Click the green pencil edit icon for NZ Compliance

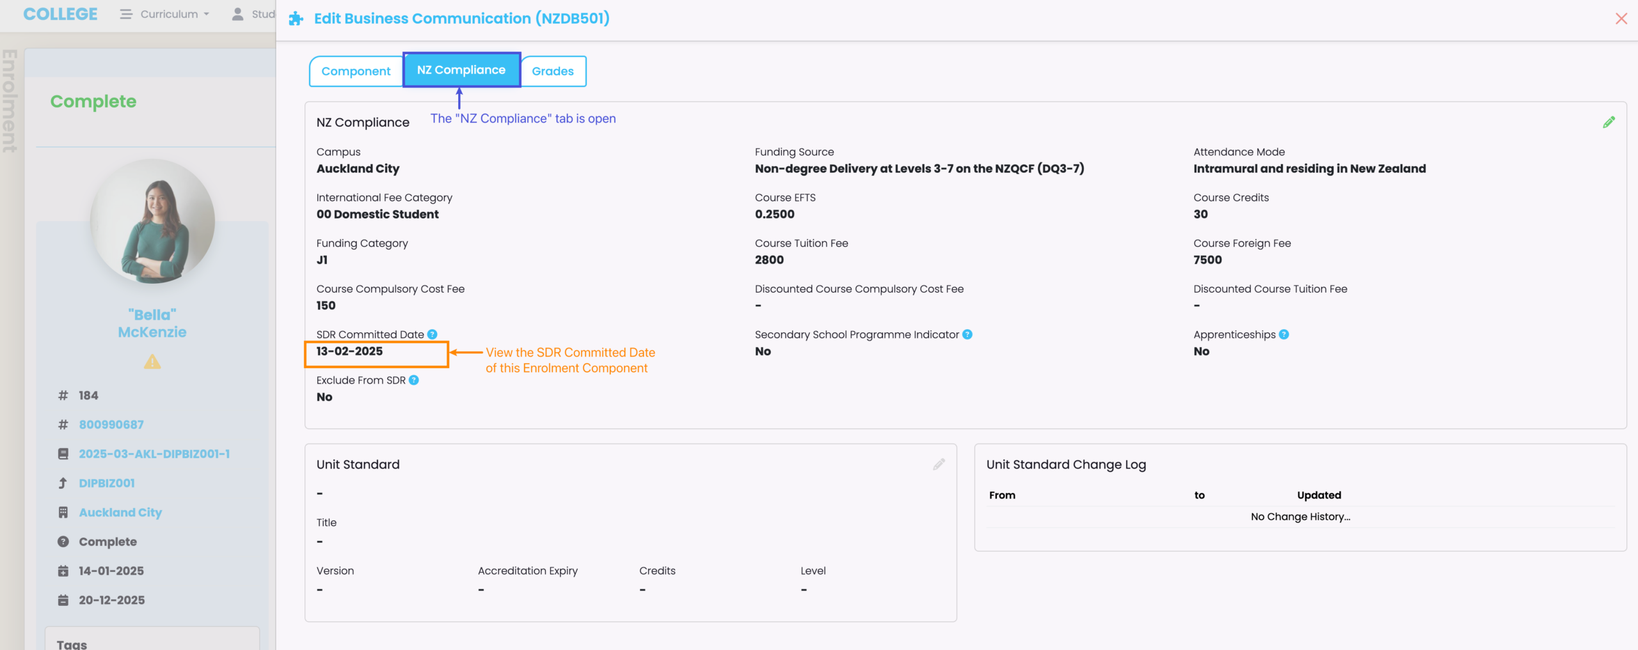pyautogui.click(x=1609, y=122)
